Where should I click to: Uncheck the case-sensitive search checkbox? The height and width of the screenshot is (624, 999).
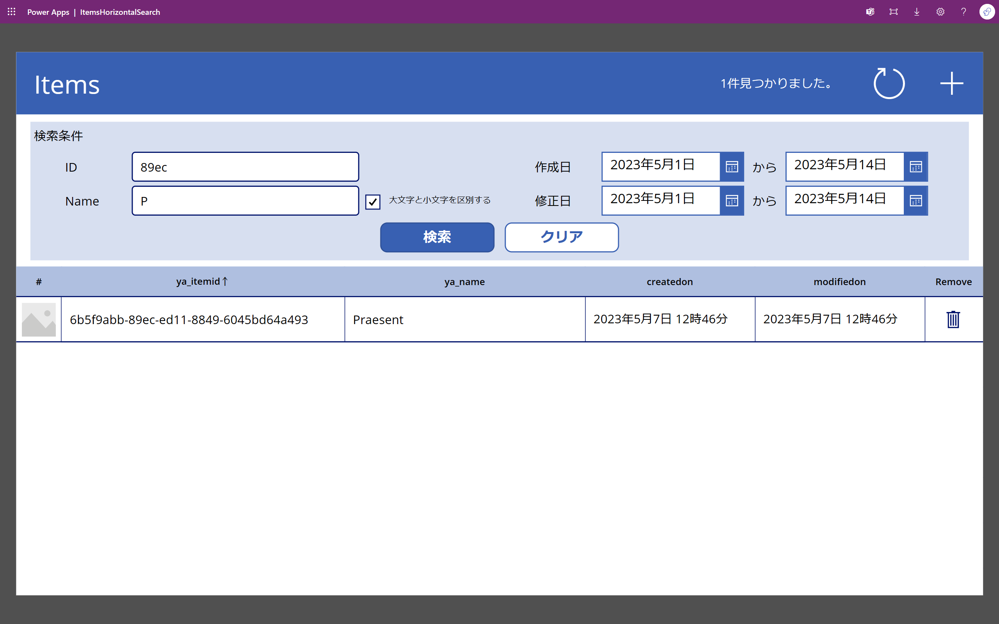coord(373,202)
